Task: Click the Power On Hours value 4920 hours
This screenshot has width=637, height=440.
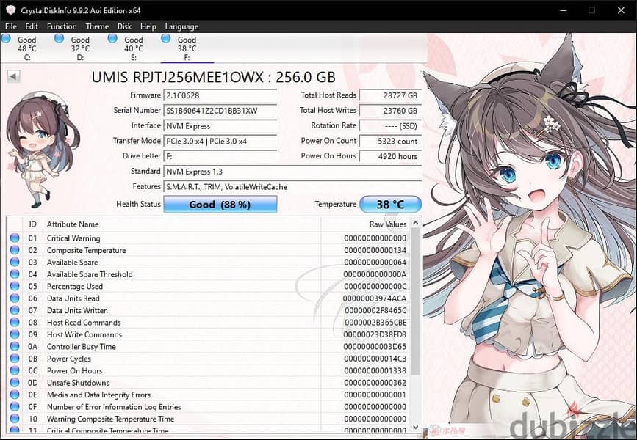Action: (x=390, y=156)
